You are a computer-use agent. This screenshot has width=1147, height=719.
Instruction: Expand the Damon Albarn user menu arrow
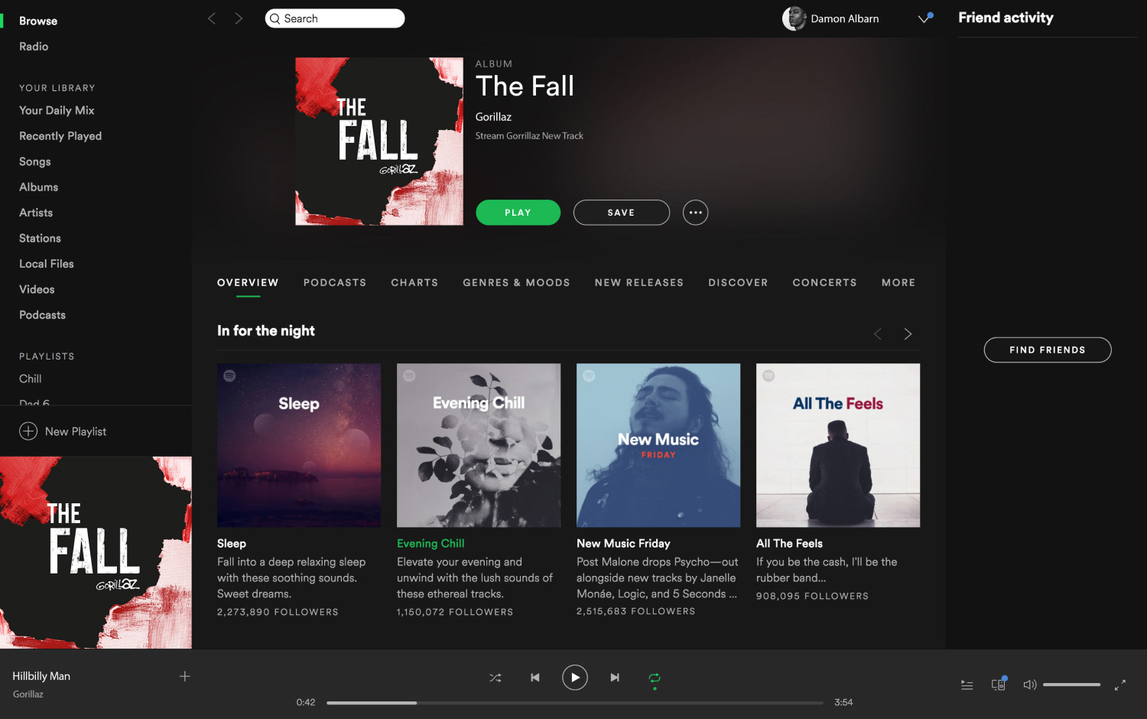tap(924, 18)
